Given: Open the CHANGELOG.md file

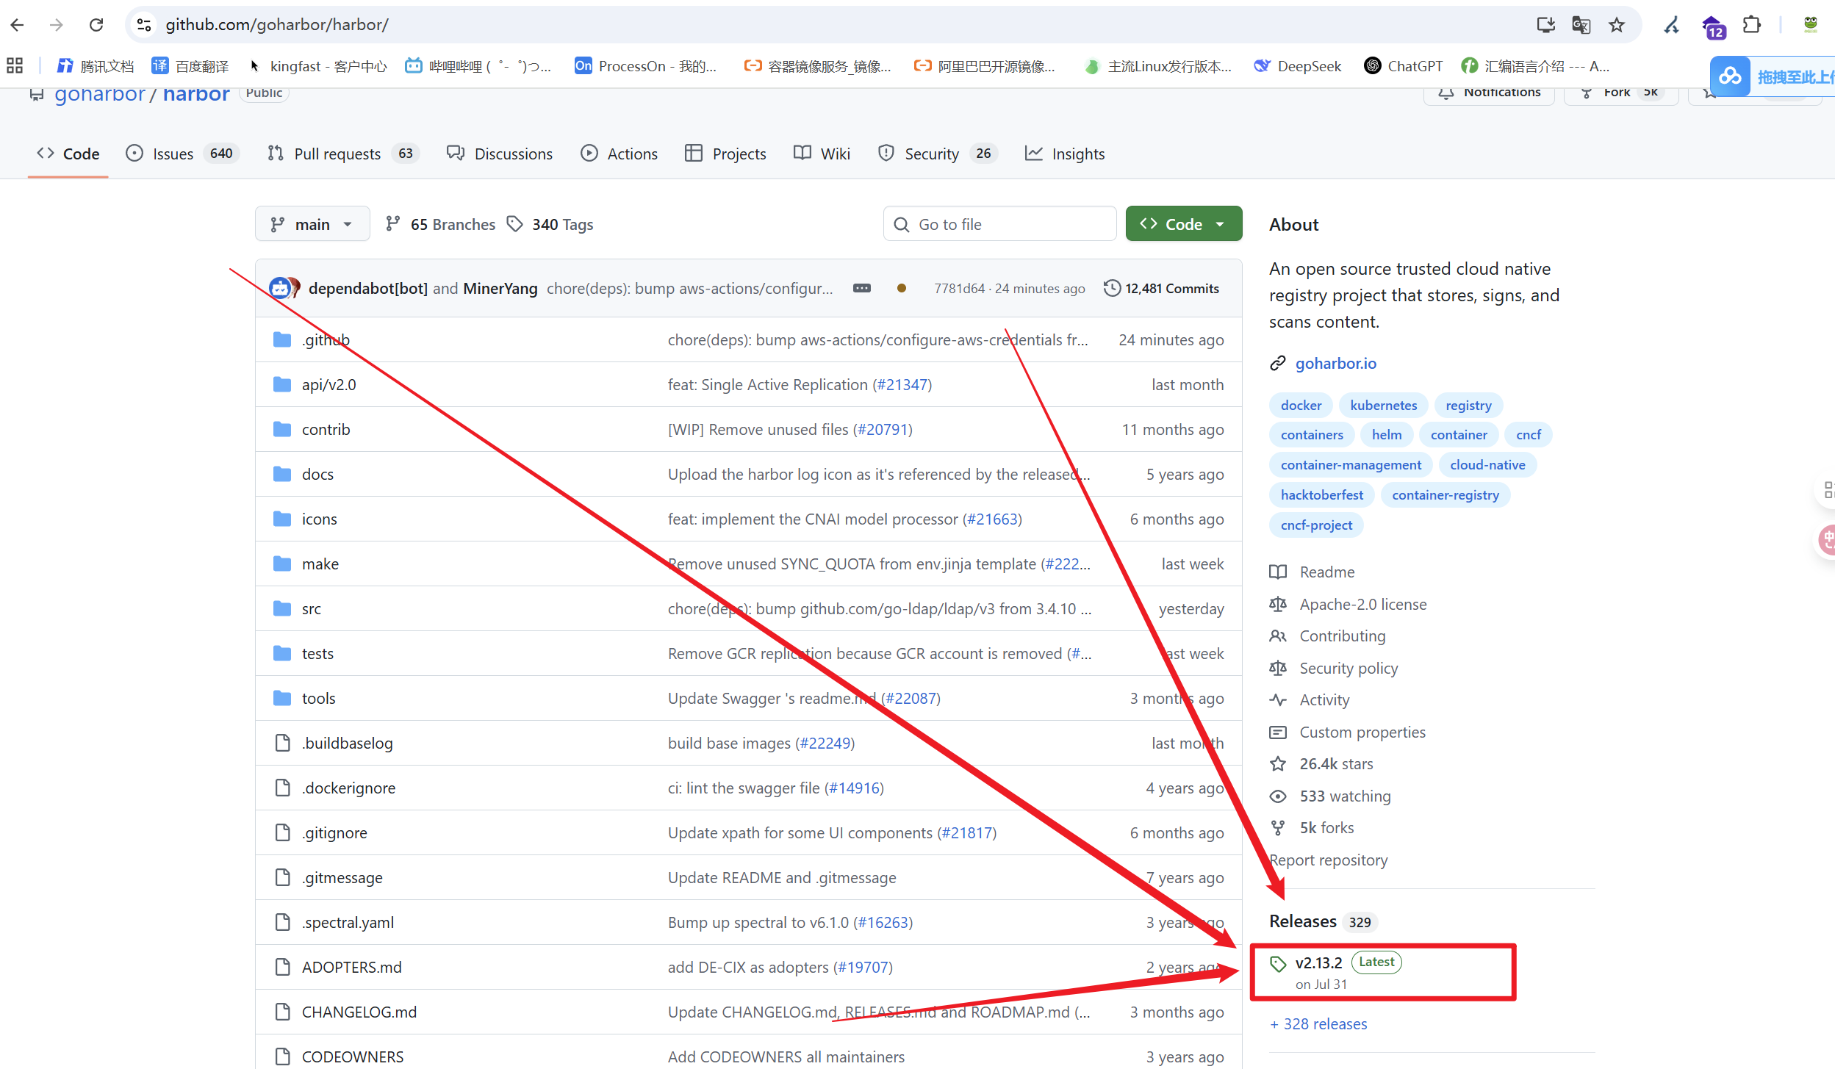Looking at the screenshot, I should coord(359,1012).
